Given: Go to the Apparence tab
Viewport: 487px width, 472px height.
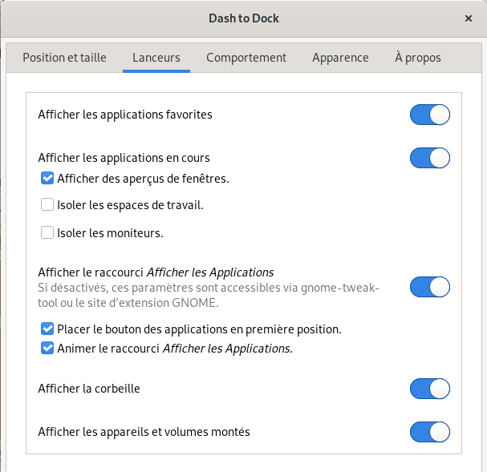Looking at the screenshot, I should [340, 58].
